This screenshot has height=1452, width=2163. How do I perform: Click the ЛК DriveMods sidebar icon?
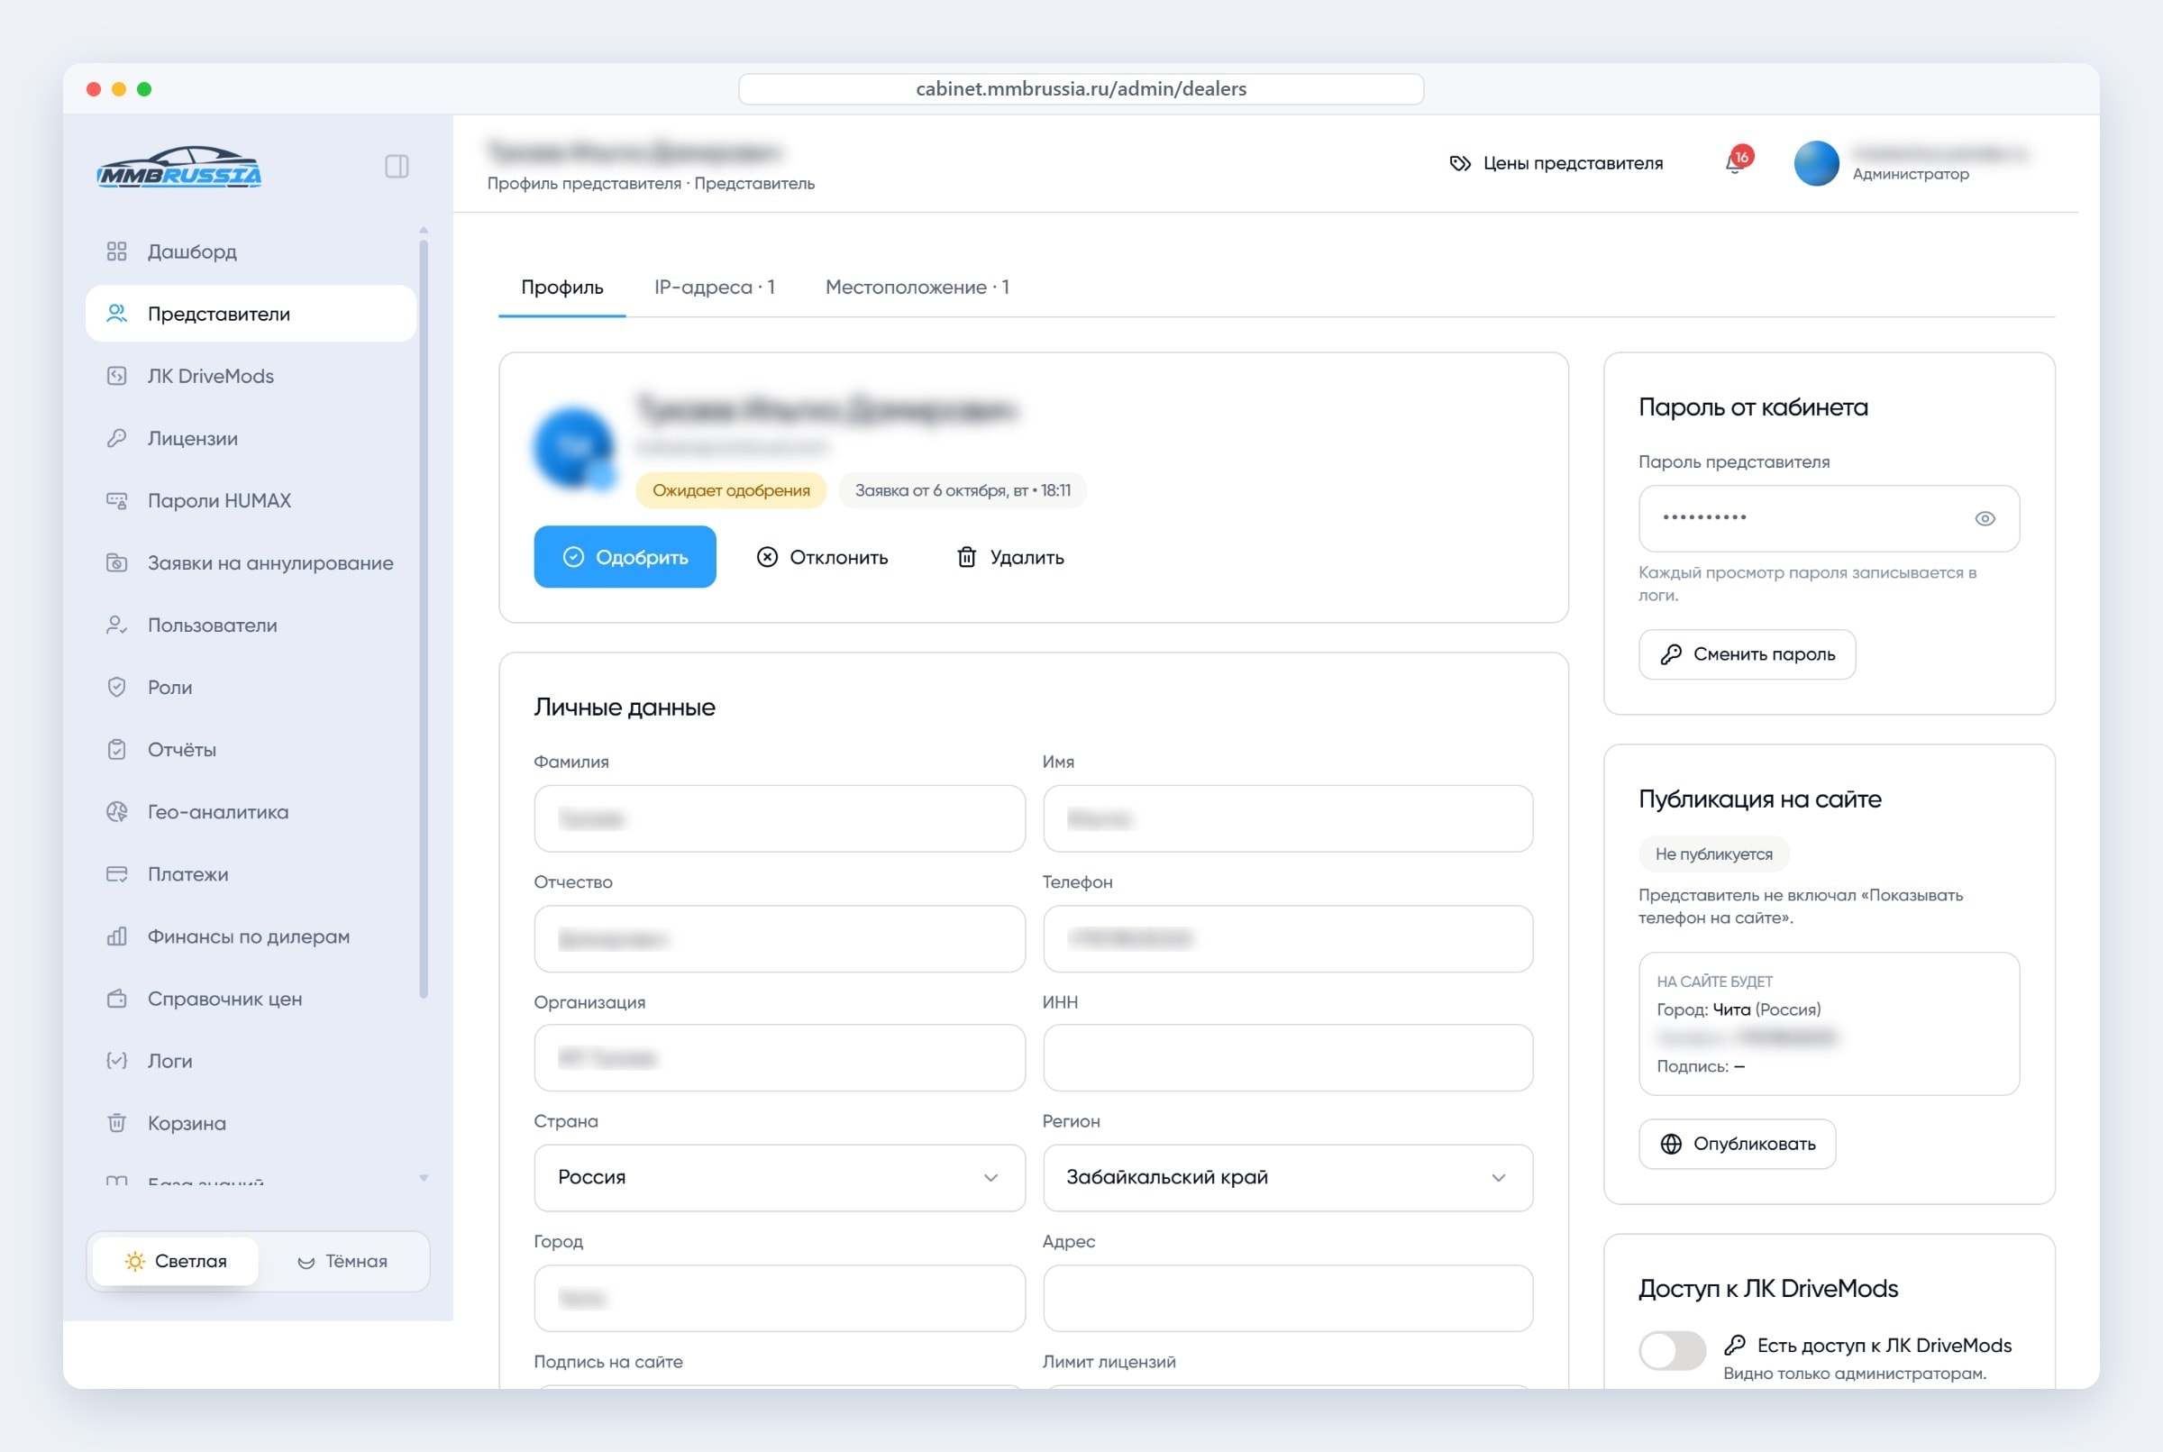116,376
